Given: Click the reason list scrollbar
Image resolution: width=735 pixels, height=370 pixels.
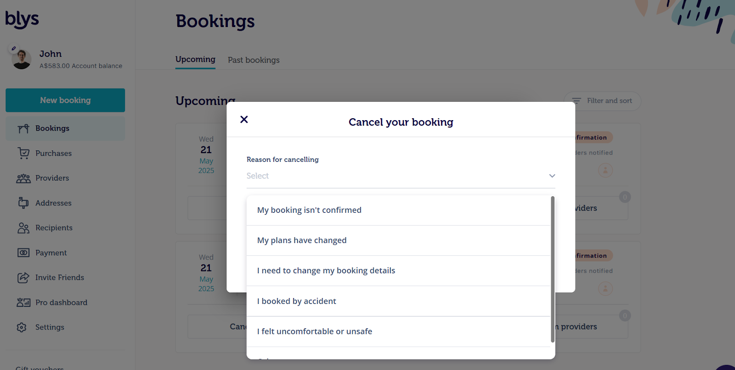Looking at the screenshot, I should tap(553, 269).
